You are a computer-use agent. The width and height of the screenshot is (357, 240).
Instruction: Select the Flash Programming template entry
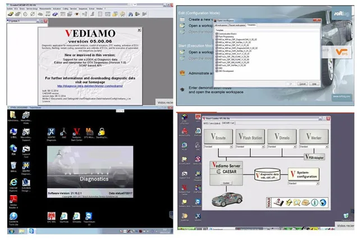click(225, 37)
